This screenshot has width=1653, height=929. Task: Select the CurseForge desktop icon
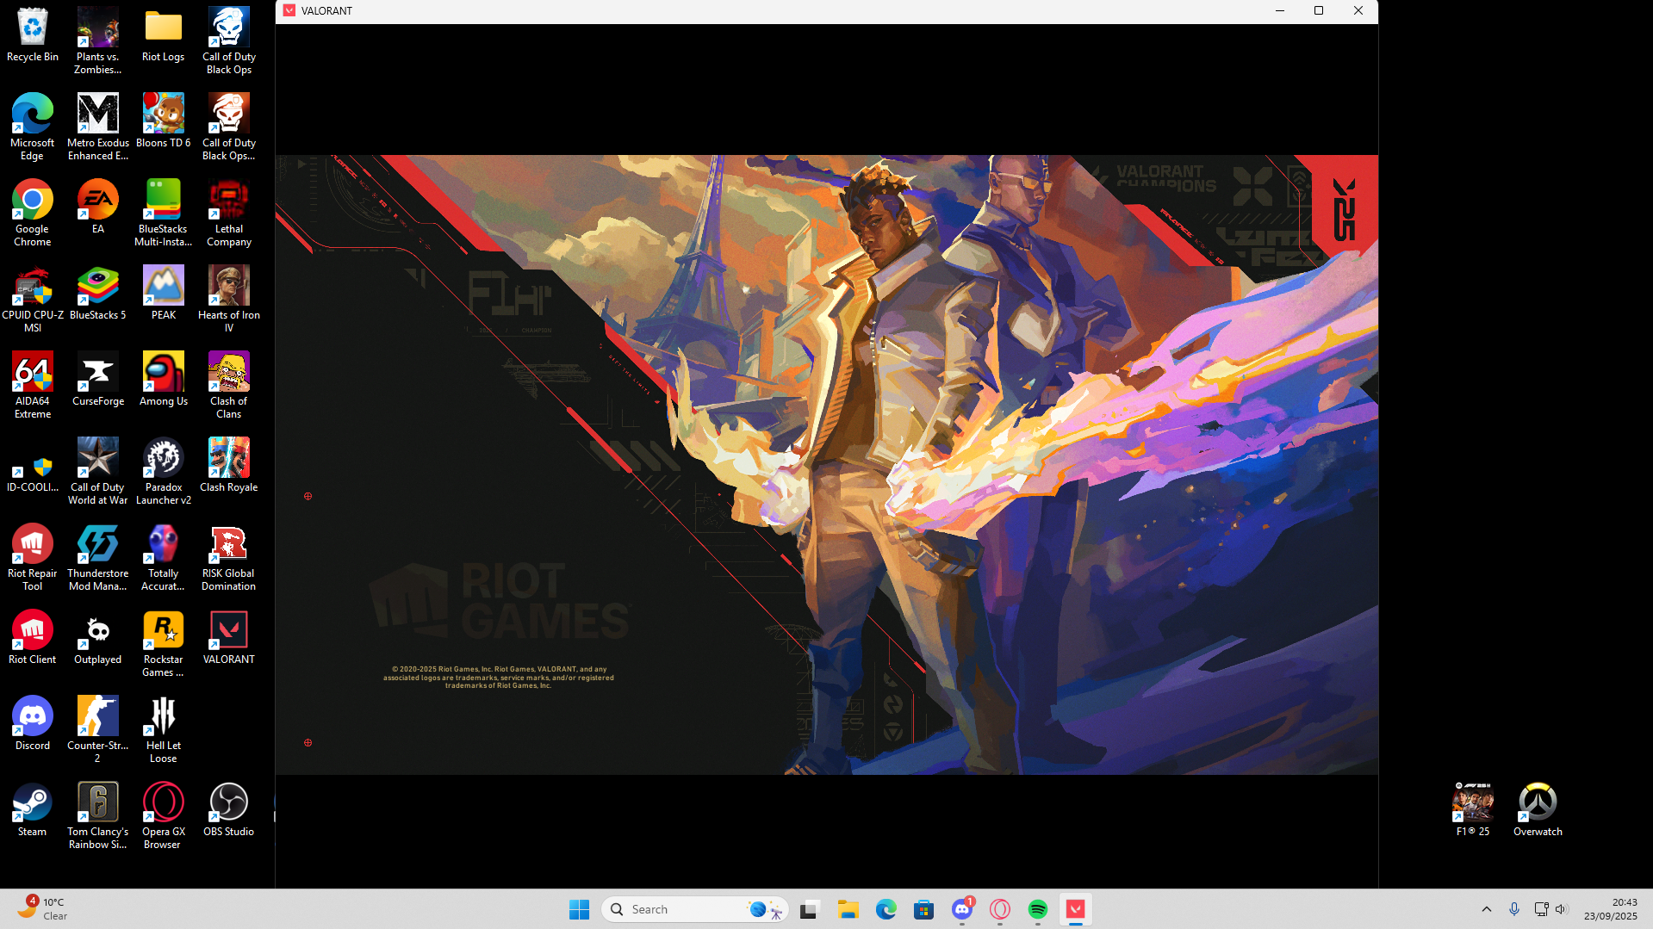tap(98, 381)
